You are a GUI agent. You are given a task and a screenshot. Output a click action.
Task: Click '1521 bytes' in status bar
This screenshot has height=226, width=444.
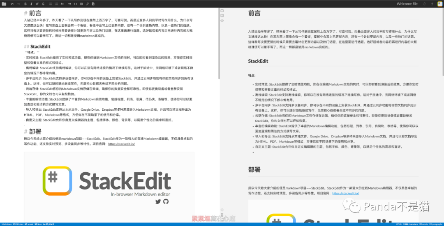(18, 224)
